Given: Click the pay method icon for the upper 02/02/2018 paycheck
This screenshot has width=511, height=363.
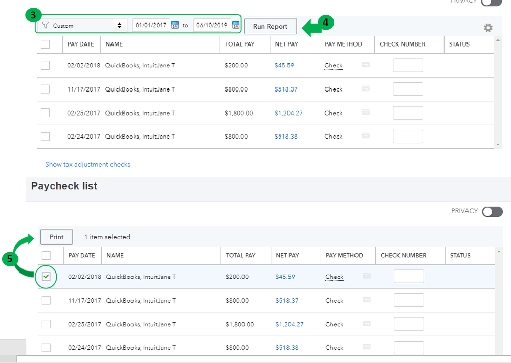Looking at the screenshot, I should pyautogui.click(x=366, y=65).
